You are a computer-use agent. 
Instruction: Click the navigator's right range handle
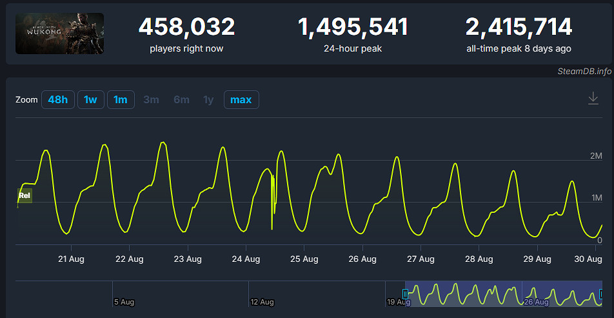(x=602, y=294)
